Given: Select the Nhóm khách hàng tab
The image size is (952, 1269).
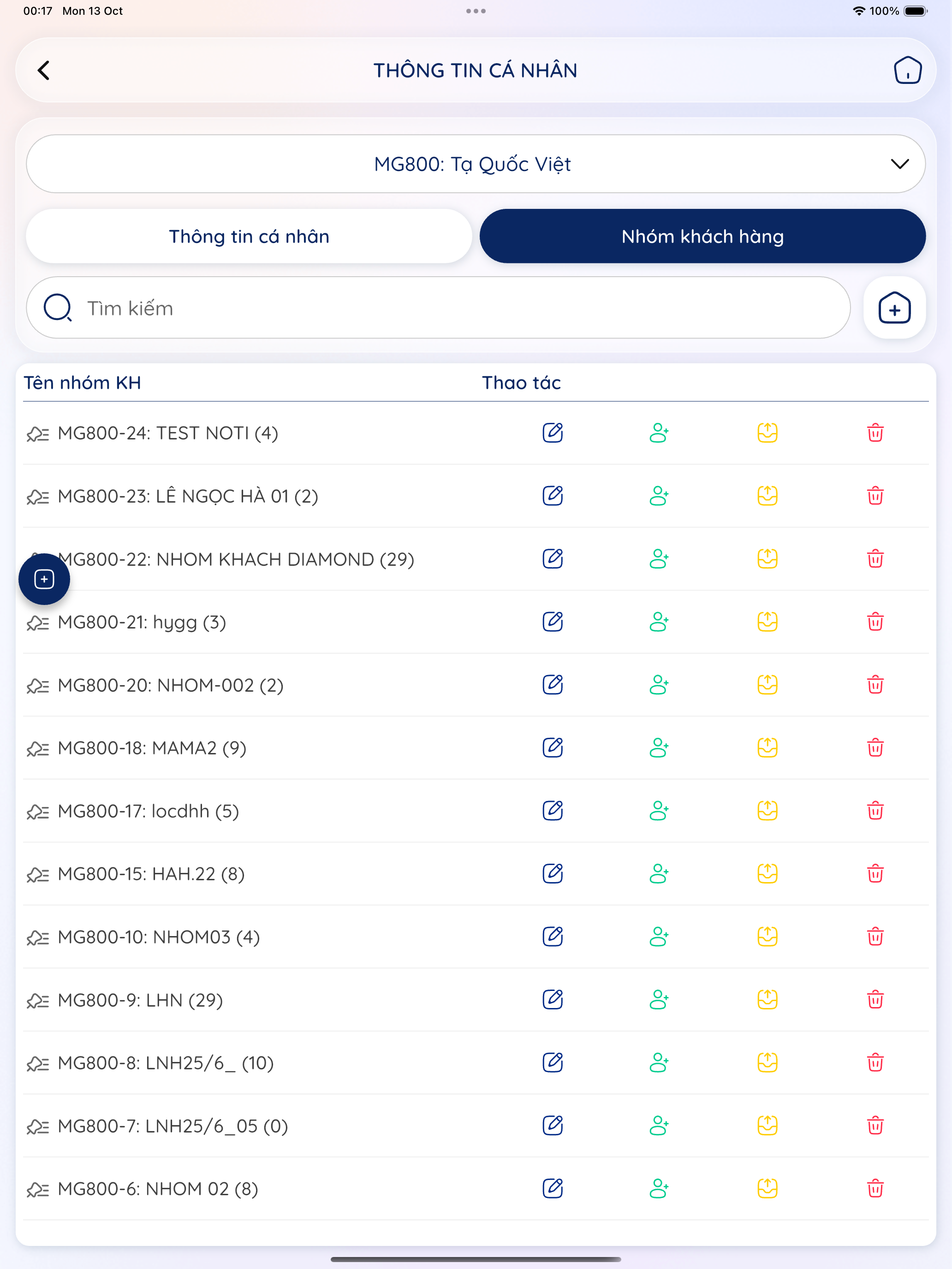Looking at the screenshot, I should [702, 237].
